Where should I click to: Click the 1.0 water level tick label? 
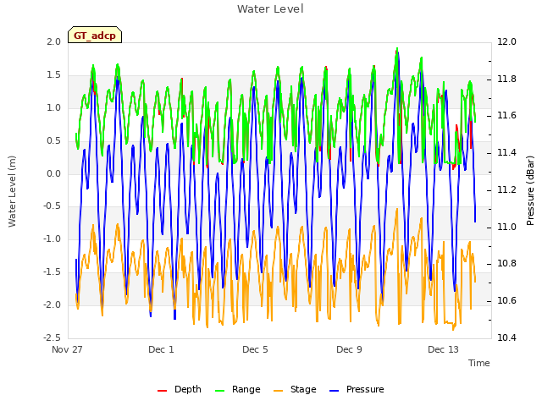coord(54,107)
